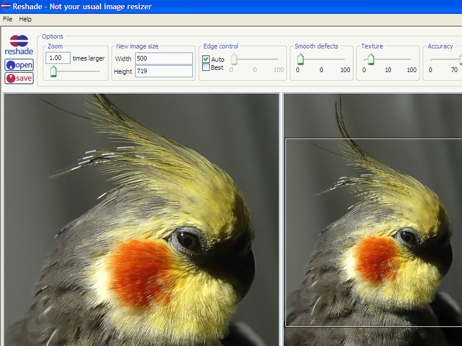The height and width of the screenshot is (346, 462).
Task: Open an image with the open button
Action: 19,65
